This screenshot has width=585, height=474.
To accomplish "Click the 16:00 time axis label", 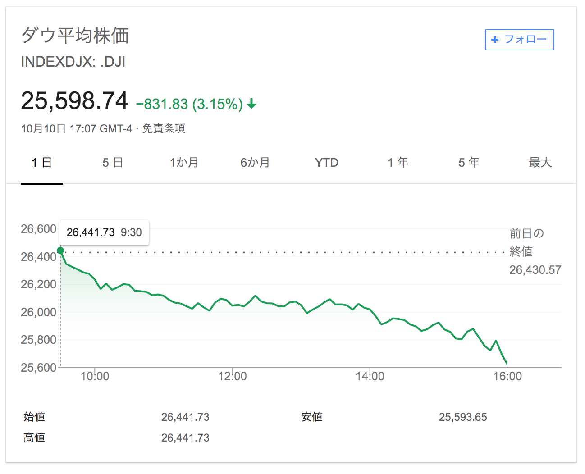I will pyautogui.click(x=507, y=376).
